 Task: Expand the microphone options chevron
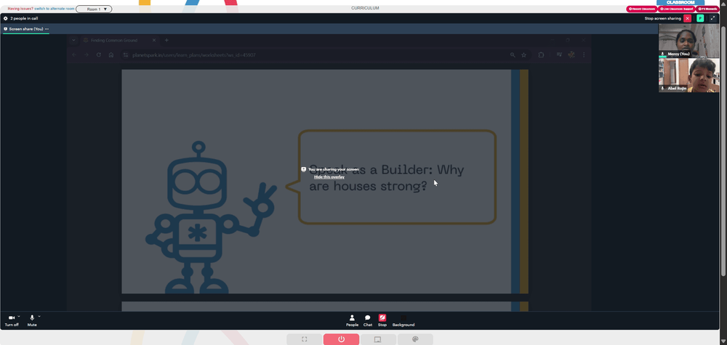pos(39,316)
